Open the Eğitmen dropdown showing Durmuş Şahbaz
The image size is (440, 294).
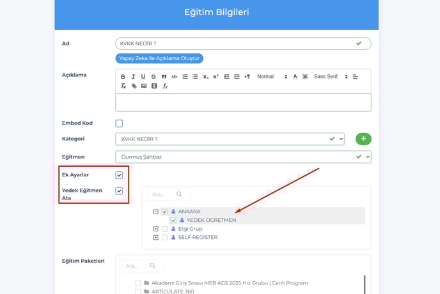click(x=243, y=157)
